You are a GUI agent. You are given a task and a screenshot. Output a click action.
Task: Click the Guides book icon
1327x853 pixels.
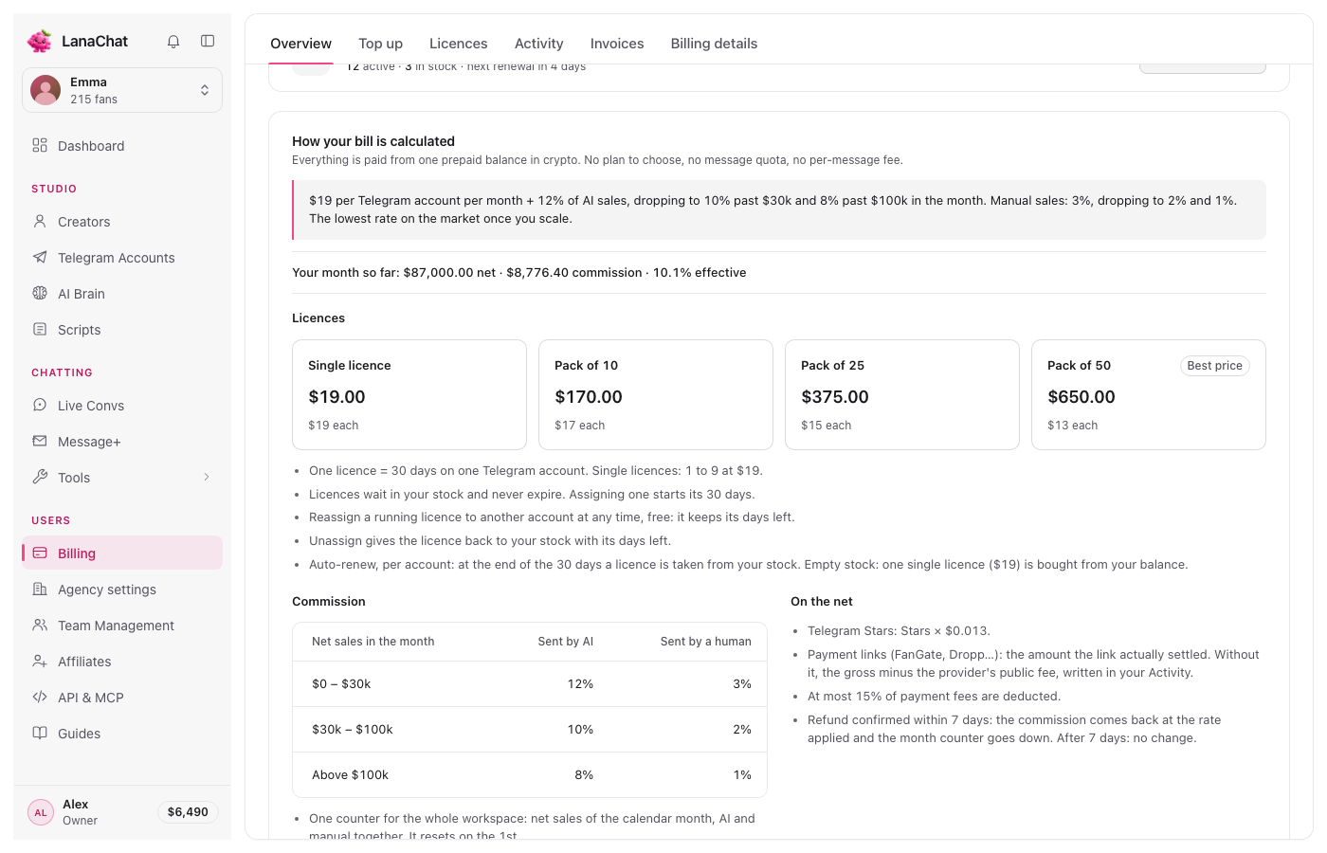[x=40, y=733]
